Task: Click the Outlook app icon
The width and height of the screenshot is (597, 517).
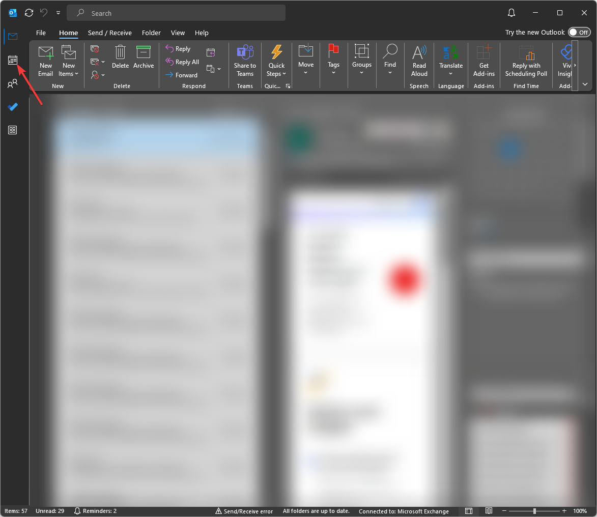Action: tap(13, 13)
